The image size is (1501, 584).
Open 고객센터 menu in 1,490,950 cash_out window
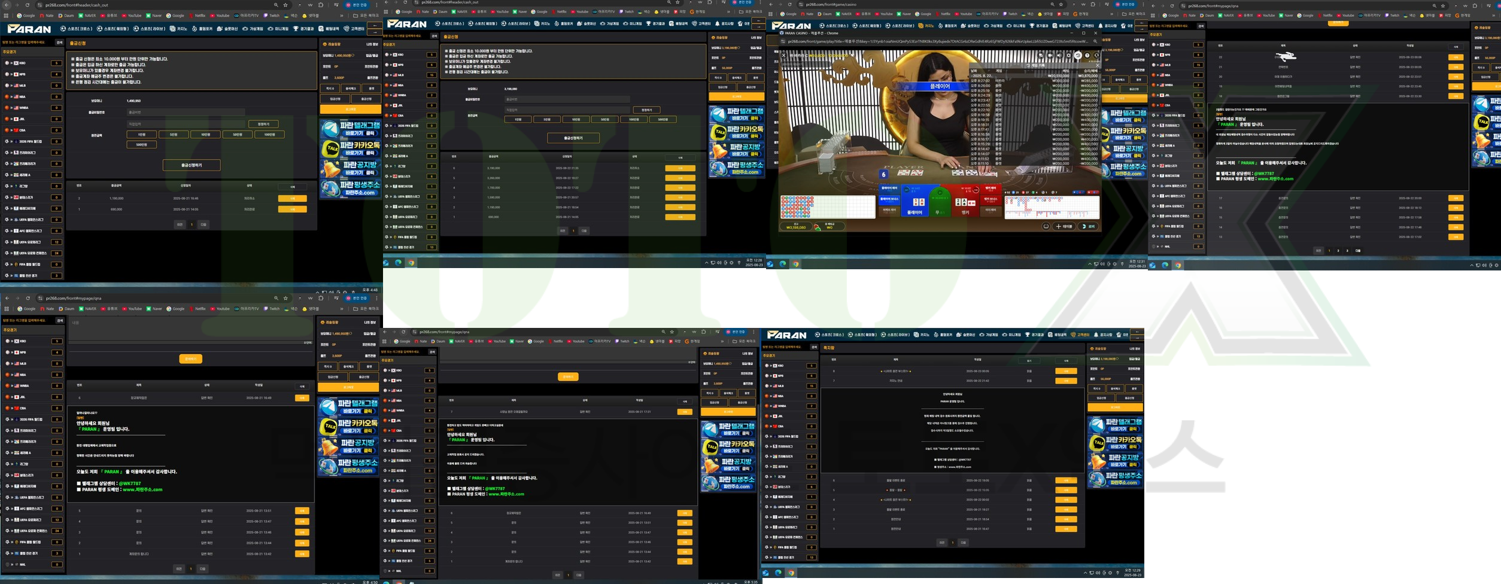pyautogui.click(x=354, y=29)
